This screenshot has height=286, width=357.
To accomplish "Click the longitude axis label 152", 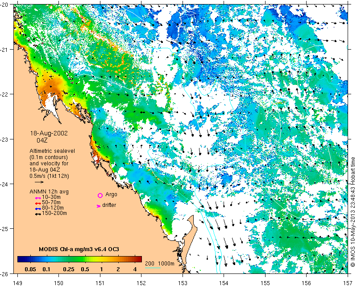I will 141,283.
